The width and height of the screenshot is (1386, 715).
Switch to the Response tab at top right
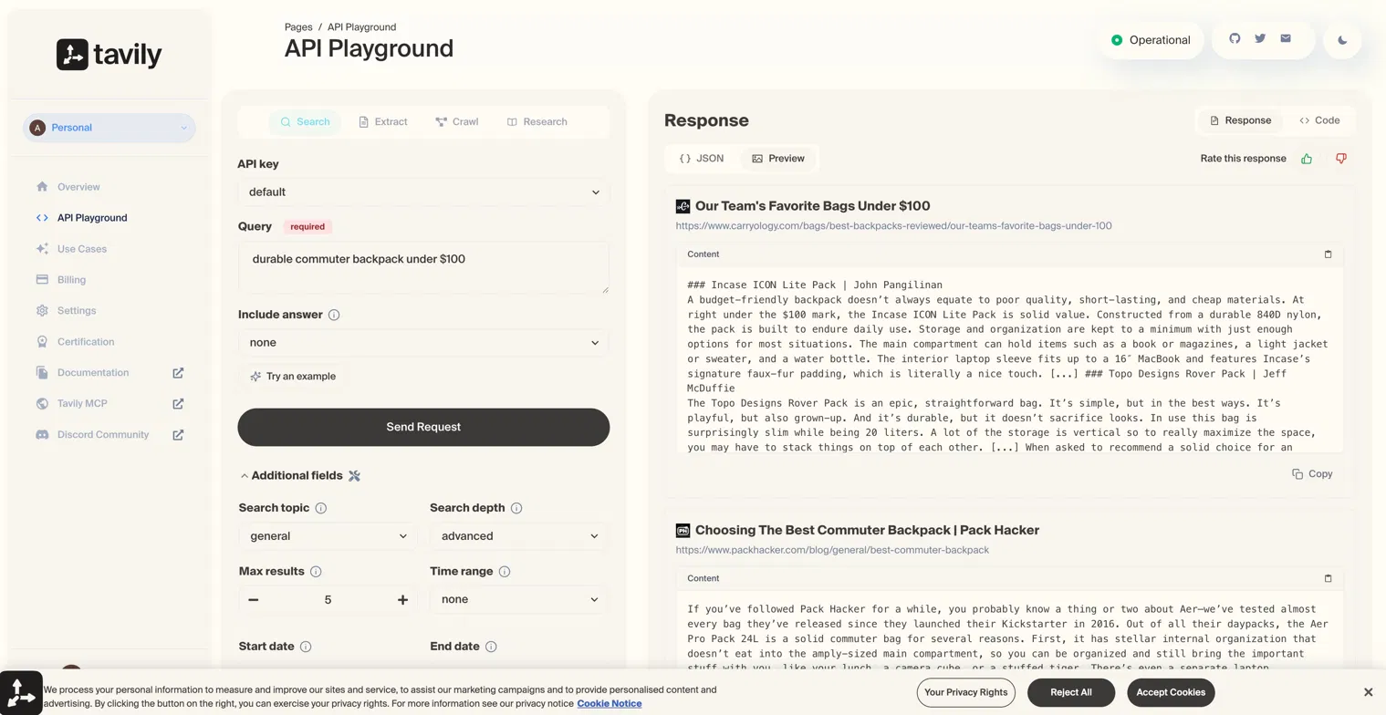pos(1240,120)
